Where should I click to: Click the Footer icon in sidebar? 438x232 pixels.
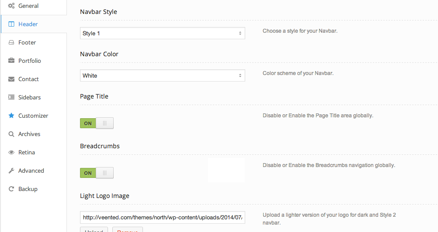[11, 42]
